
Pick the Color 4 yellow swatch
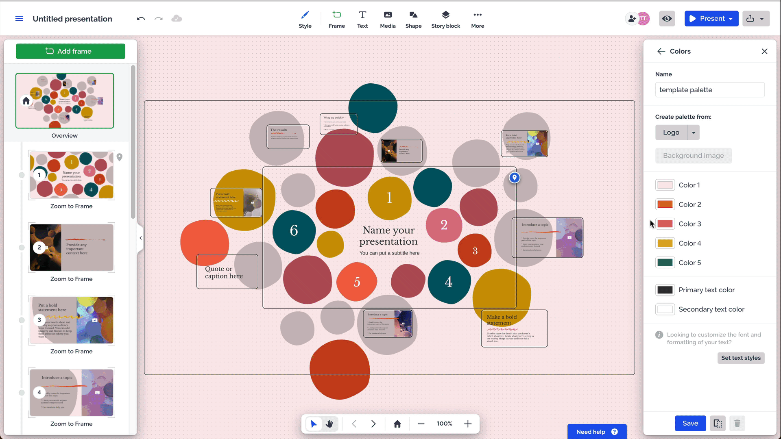point(665,243)
